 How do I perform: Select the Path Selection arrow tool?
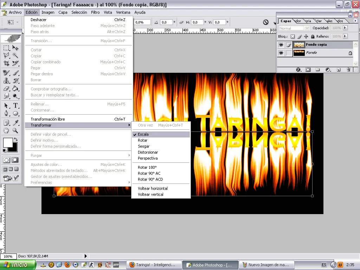tap(6, 105)
